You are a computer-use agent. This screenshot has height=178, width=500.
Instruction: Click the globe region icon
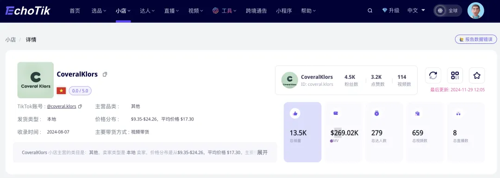click(440, 11)
